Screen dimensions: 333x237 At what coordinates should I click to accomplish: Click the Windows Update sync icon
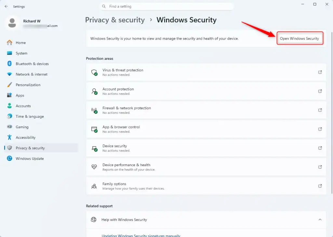pyautogui.click(x=9, y=158)
